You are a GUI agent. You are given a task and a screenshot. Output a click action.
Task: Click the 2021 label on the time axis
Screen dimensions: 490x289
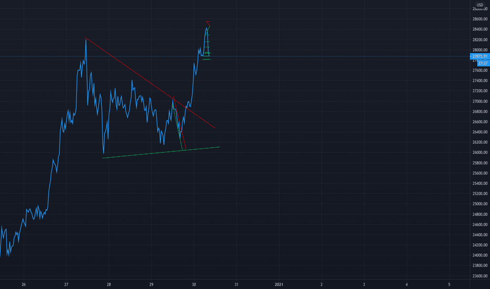[x=279, y=284]
